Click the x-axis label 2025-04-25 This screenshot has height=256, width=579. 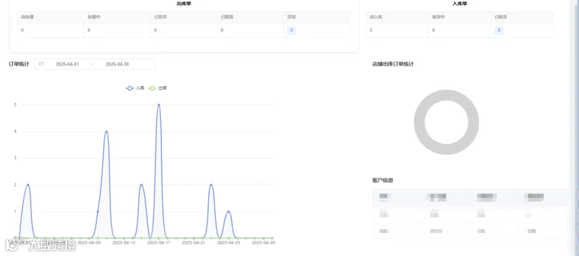coord(228,242)
